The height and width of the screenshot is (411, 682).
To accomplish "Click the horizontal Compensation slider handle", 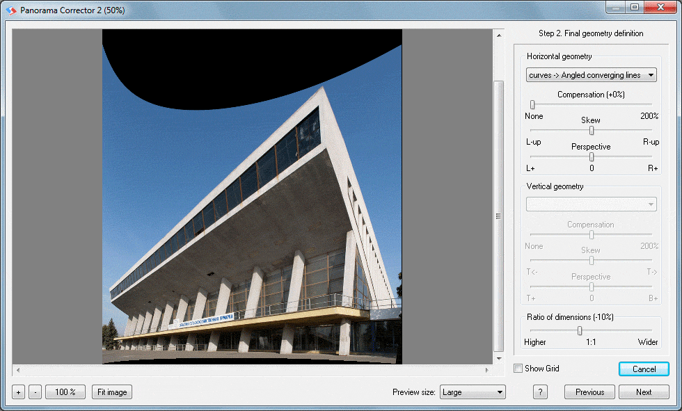I will (x=532, y=104).
